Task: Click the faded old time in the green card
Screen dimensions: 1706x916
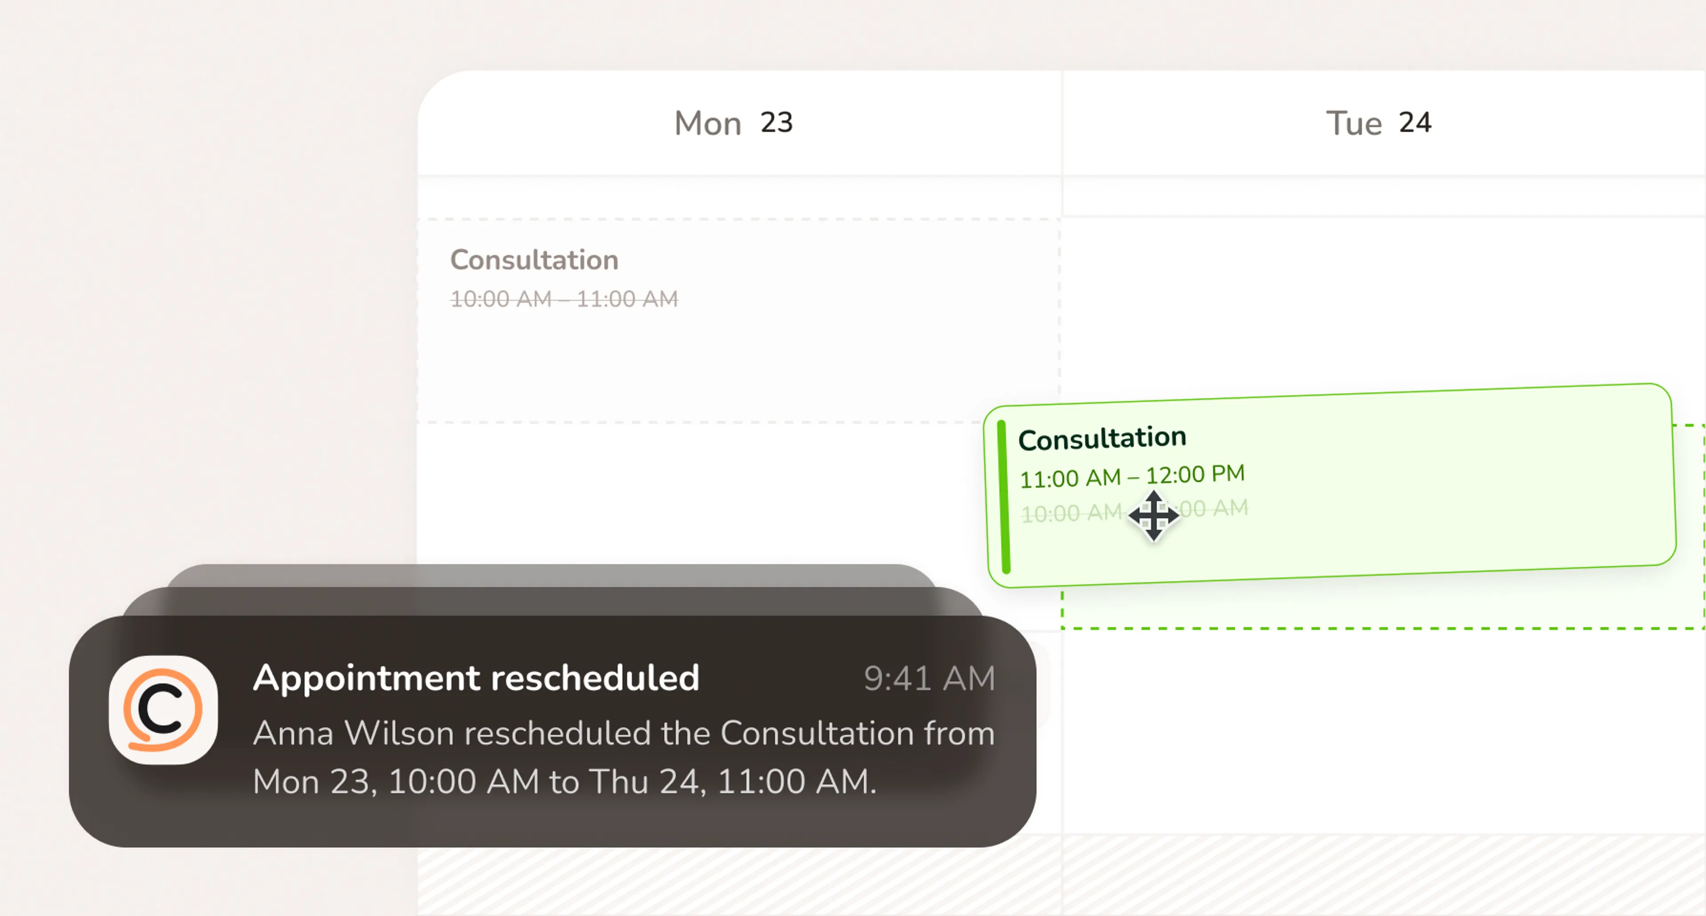Action: pos(1134,511)
